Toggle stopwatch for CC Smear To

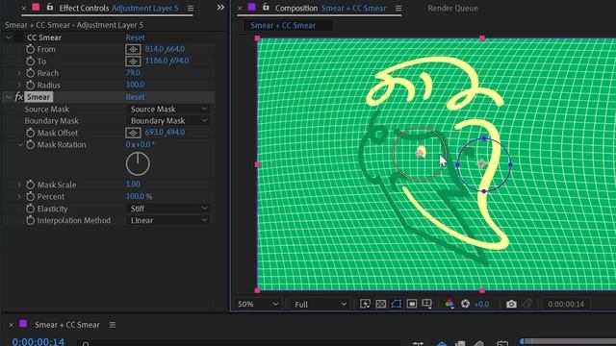30,62
